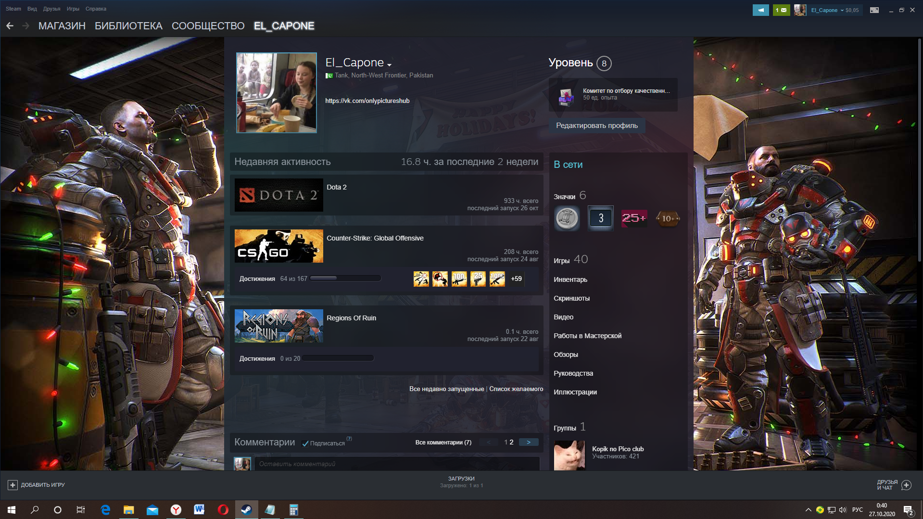Click the first CS:GO achievement icon
This screenshot has height=519, width=923.
[421, 278]
